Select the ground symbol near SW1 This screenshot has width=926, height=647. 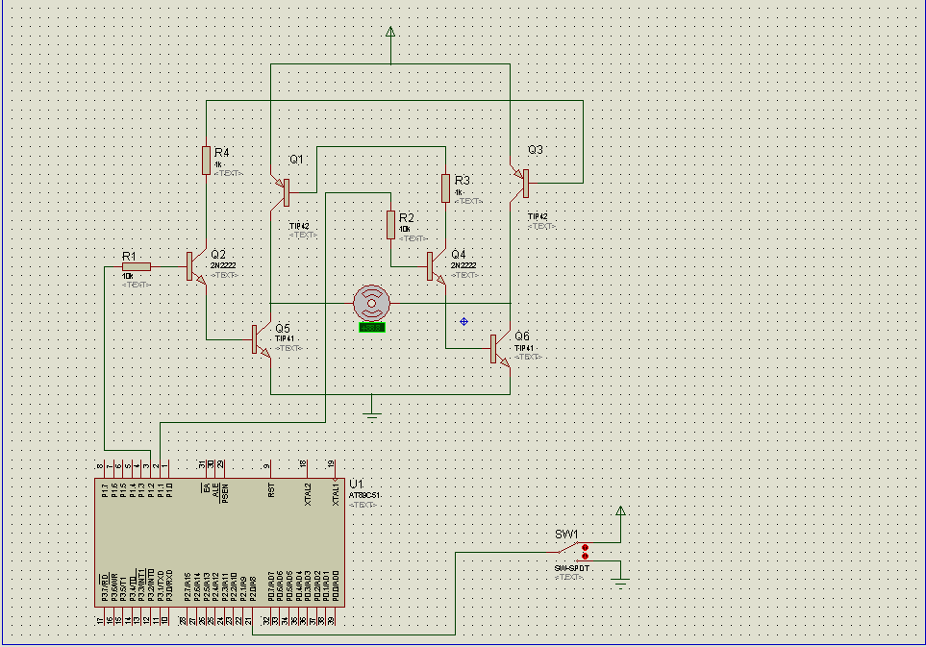620,580
